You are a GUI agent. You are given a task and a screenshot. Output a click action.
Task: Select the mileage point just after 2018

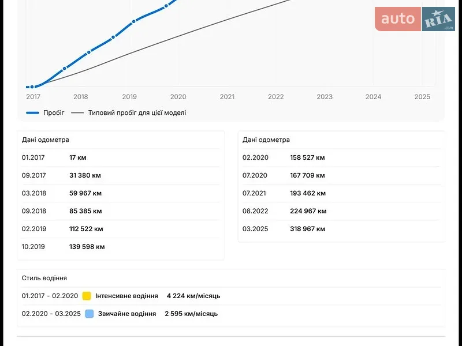89,52
